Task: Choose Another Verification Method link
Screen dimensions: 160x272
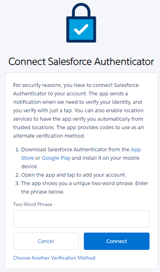Action: click(x=54, y=258)
